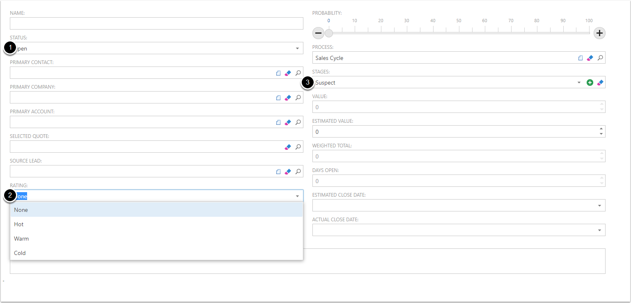The height and width of the screenshot is (303, 631).
Task: Clear the Primary Company field with eraser icon
Action: (288, 98)
